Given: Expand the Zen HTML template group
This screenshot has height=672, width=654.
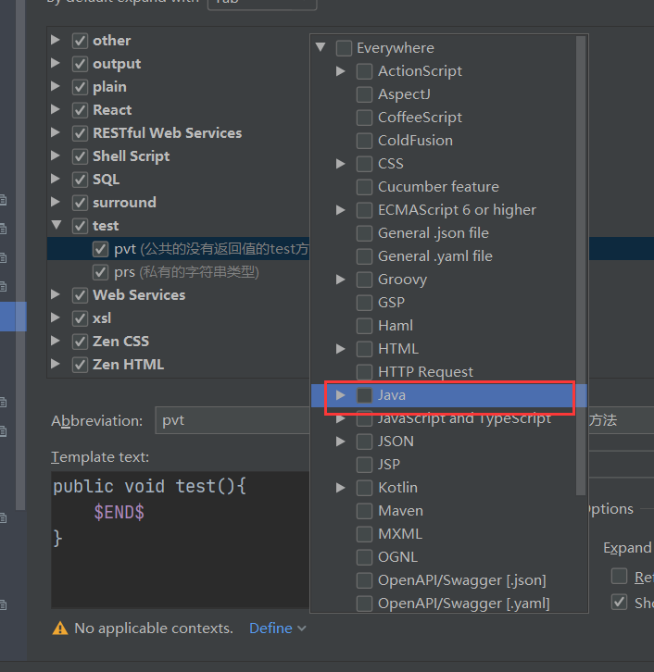Looking at the screenshot, I should pyautogui.click(x=56, y=364).
